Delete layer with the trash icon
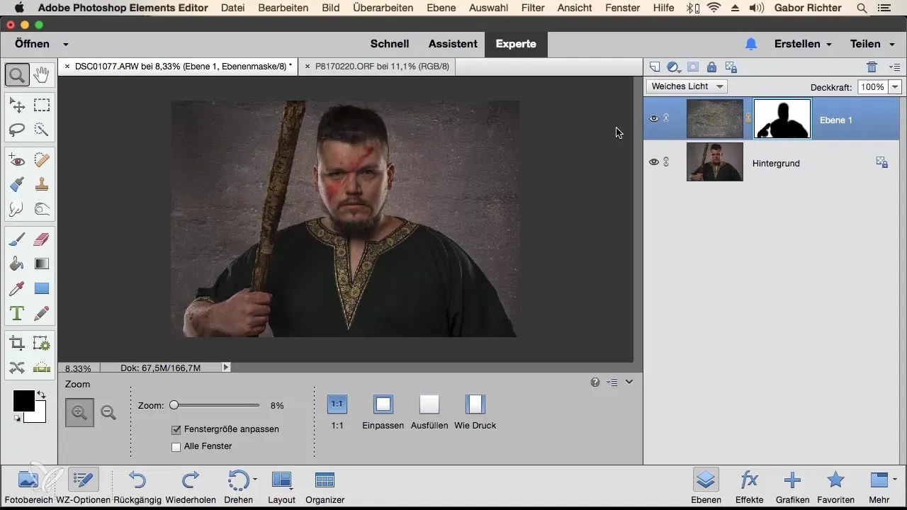The width and height of the screenshot is (907, 510). coord(872,67)
